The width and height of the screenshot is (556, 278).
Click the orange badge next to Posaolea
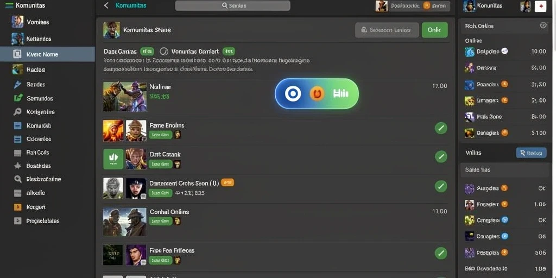click(504, 84)
